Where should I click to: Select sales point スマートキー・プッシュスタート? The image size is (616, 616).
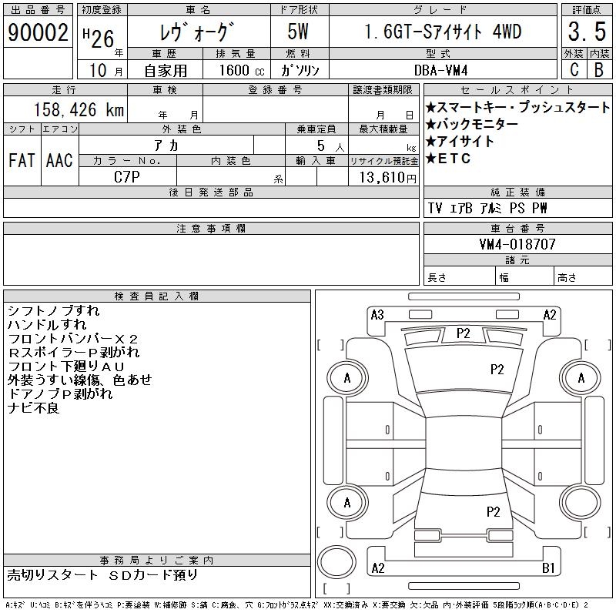pos(517,107)
